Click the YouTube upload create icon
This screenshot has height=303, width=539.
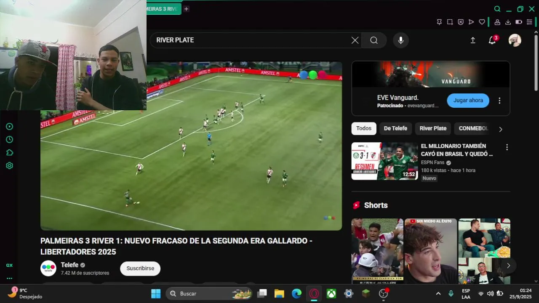[x=473, y=40]
